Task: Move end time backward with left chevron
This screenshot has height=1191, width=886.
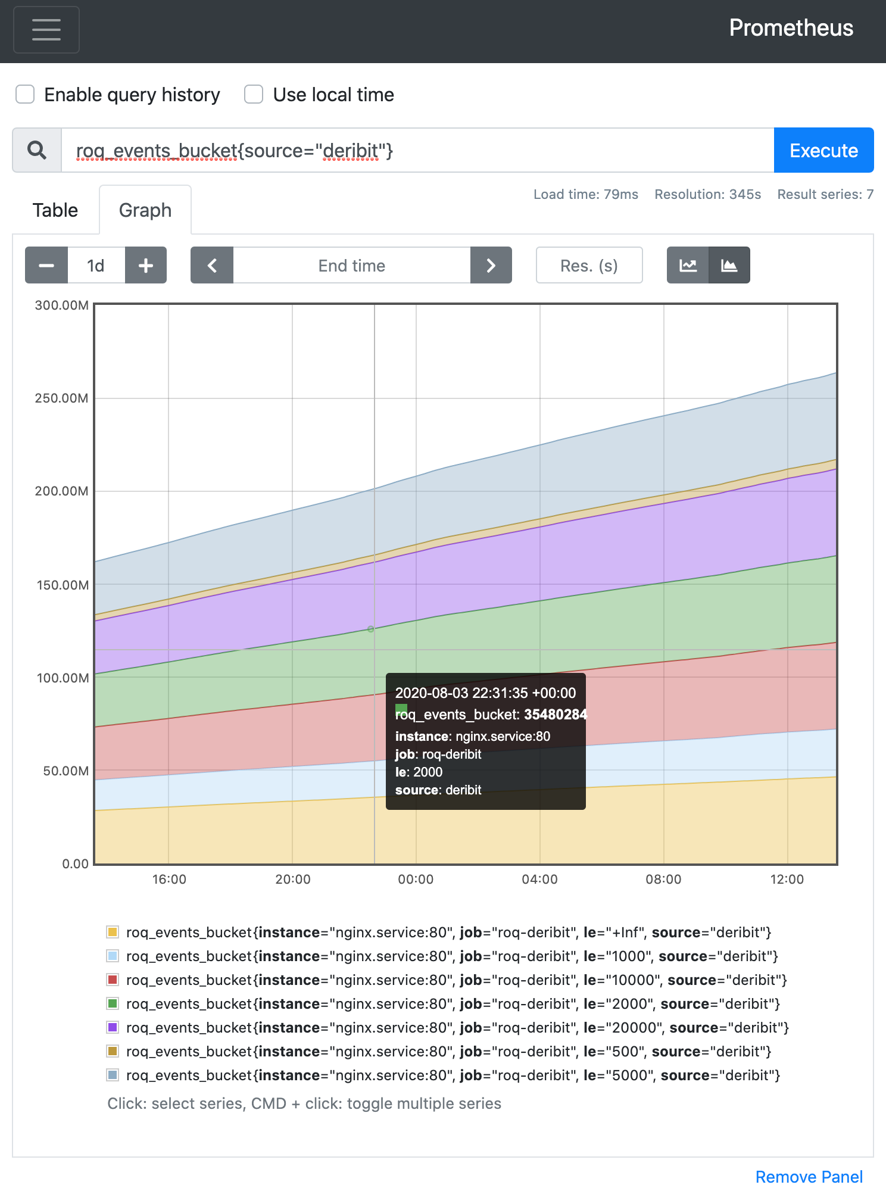Action: 212,266
